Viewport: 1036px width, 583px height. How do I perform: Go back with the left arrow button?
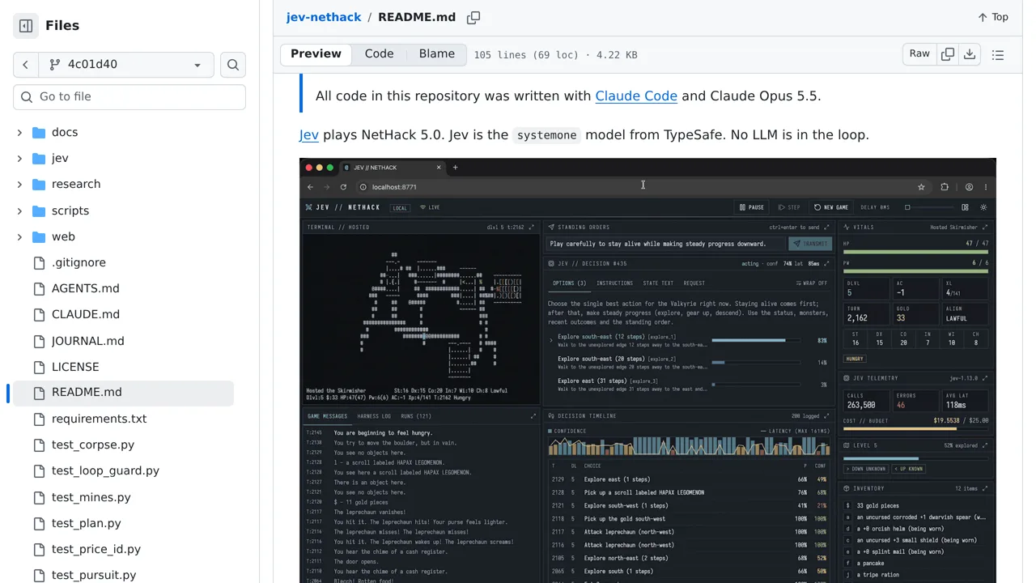pos(26,65)
